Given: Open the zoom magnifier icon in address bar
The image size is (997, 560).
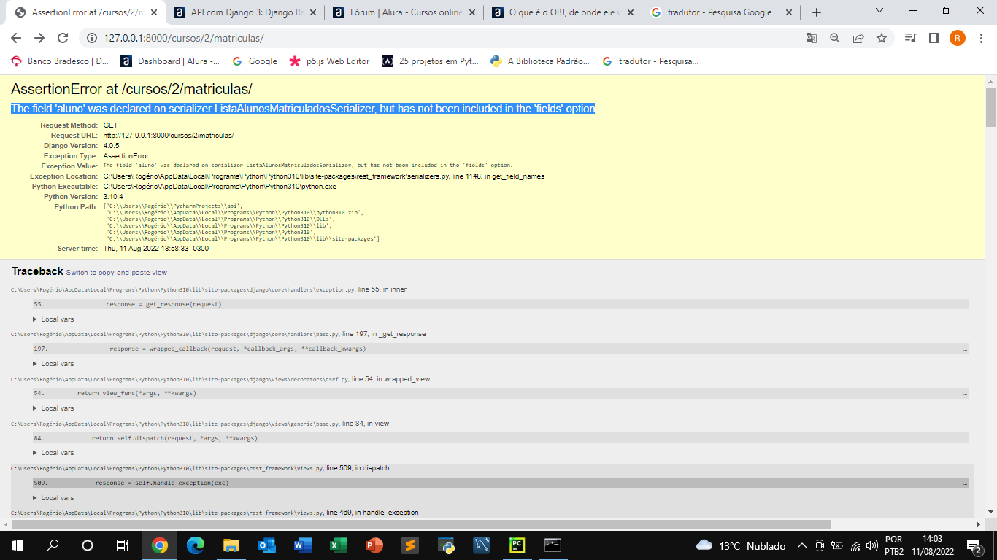Looking at the screenshot, I should pyautogui.click(x=835, y=38).
